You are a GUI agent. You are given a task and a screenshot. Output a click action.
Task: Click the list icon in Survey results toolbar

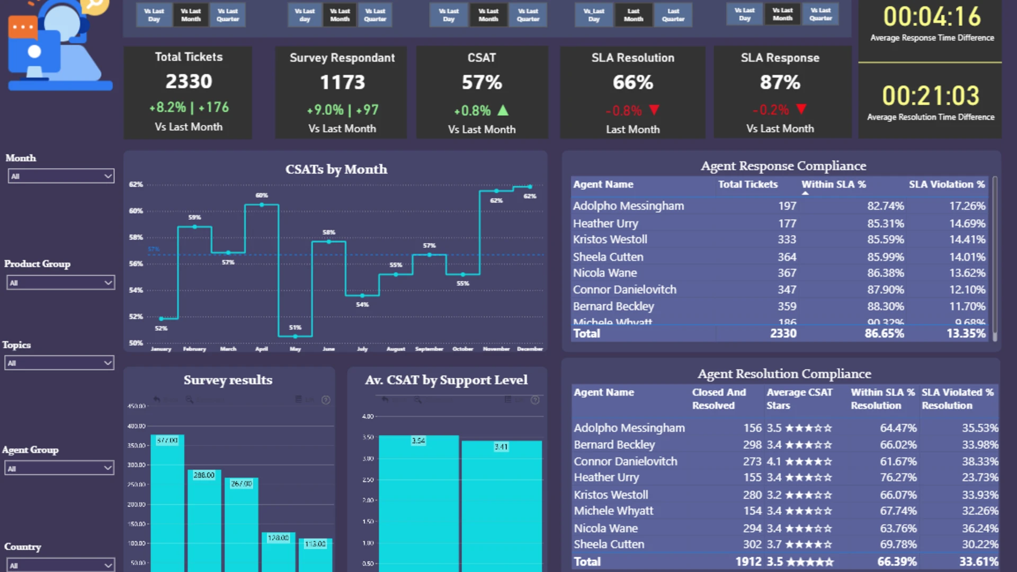298,399
